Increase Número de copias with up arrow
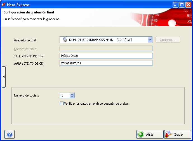The width and height of the screenshot is (193, 141). click(x=72, y=94)
